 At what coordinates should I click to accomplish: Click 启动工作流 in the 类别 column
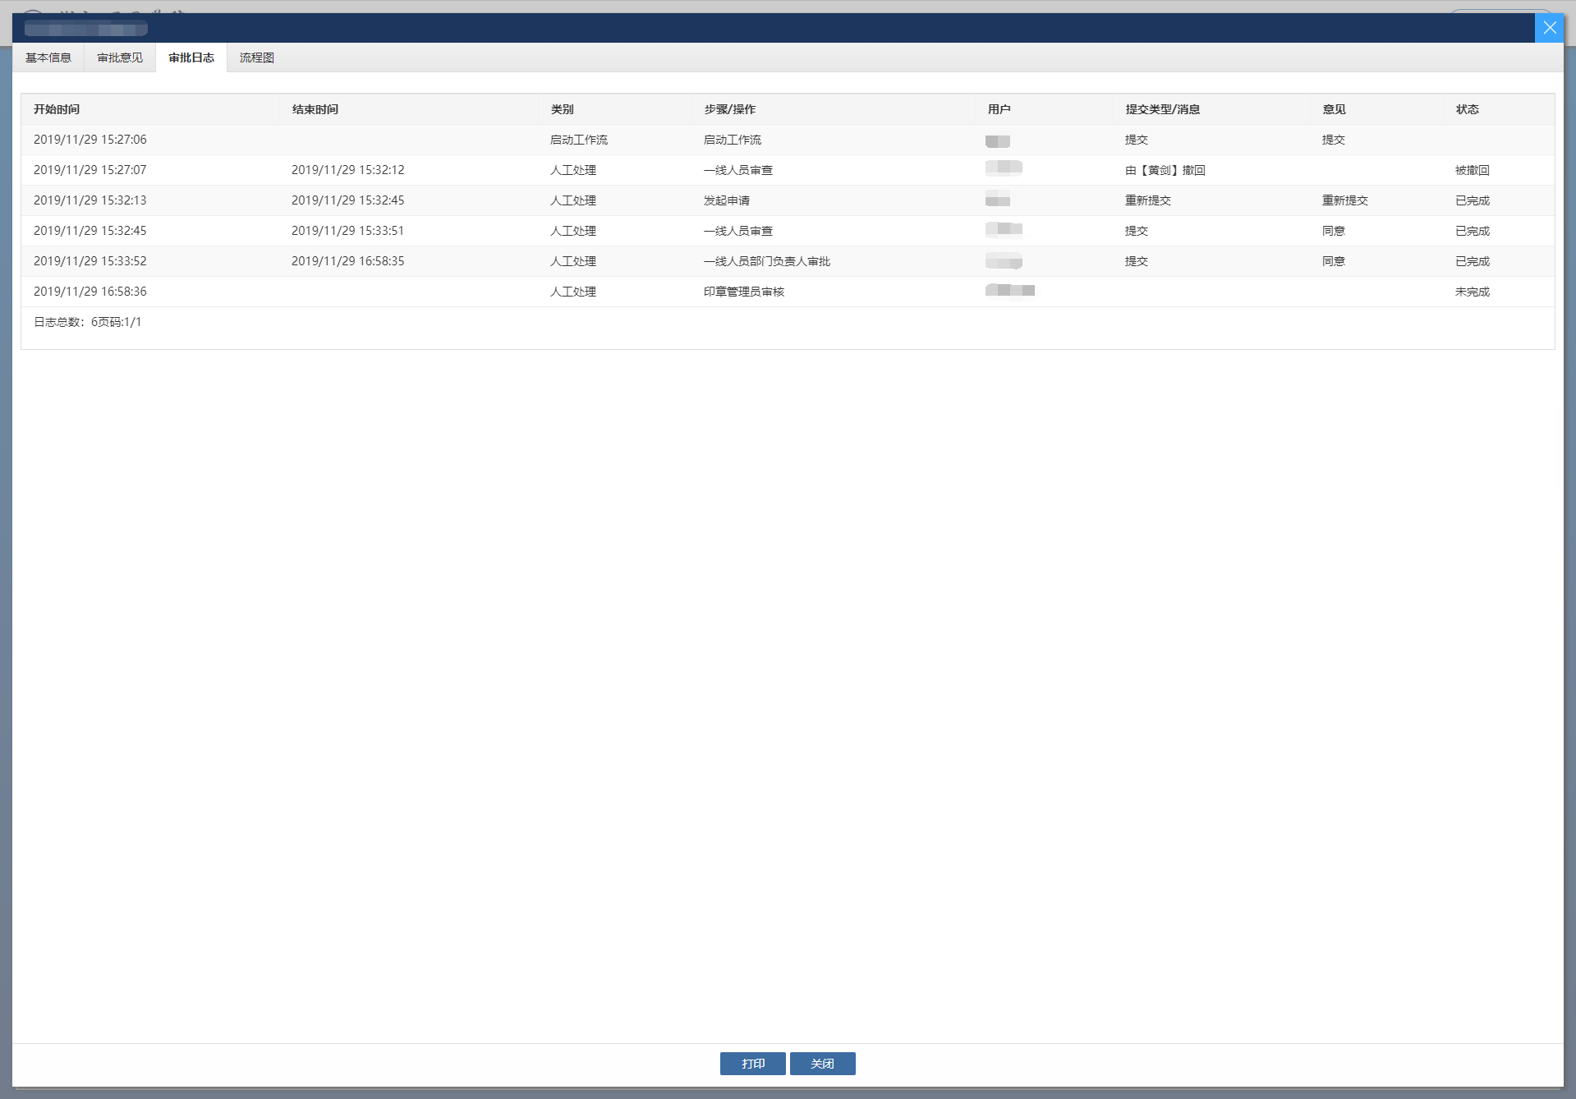pos(579,140)
